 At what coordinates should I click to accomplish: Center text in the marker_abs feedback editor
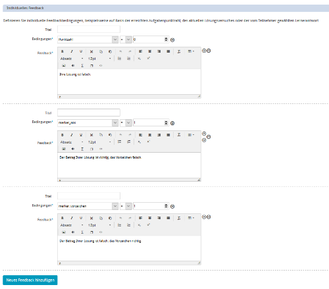pyautogui.click(x=149, y=135)
